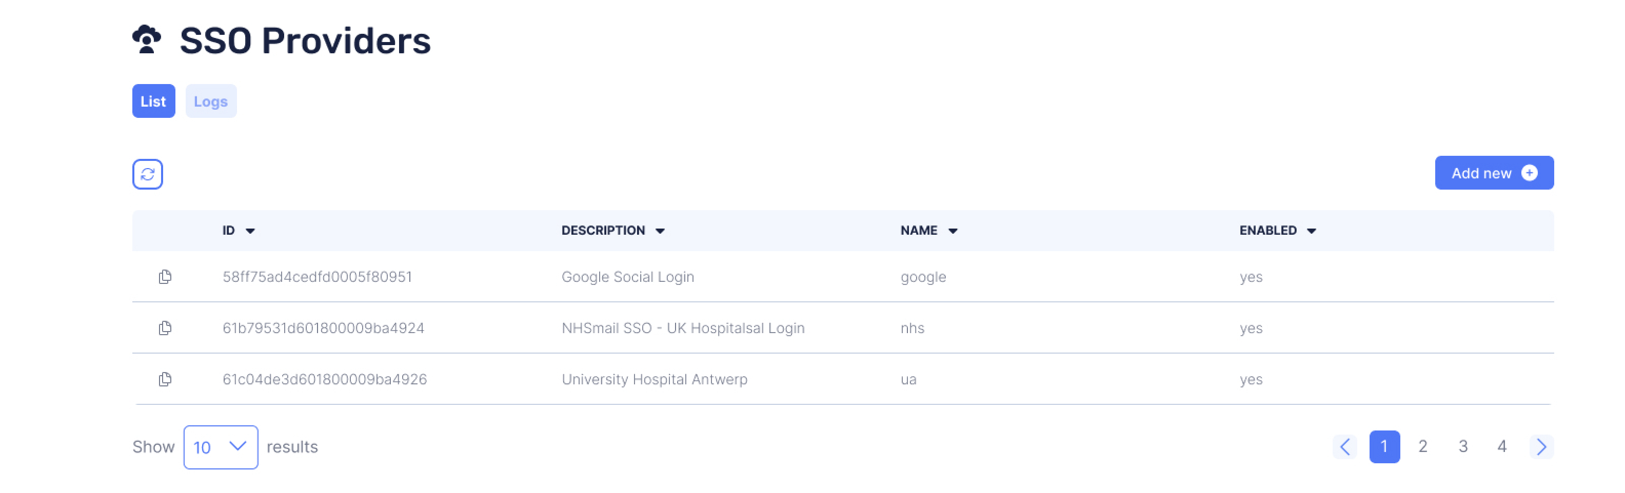Go to page 4
1625x493 pixels.
point(1502,447)
